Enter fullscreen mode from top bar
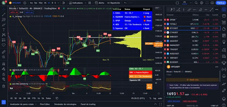Image resolution: width=227 pixels, height=107 pixels. click(207, 3)
